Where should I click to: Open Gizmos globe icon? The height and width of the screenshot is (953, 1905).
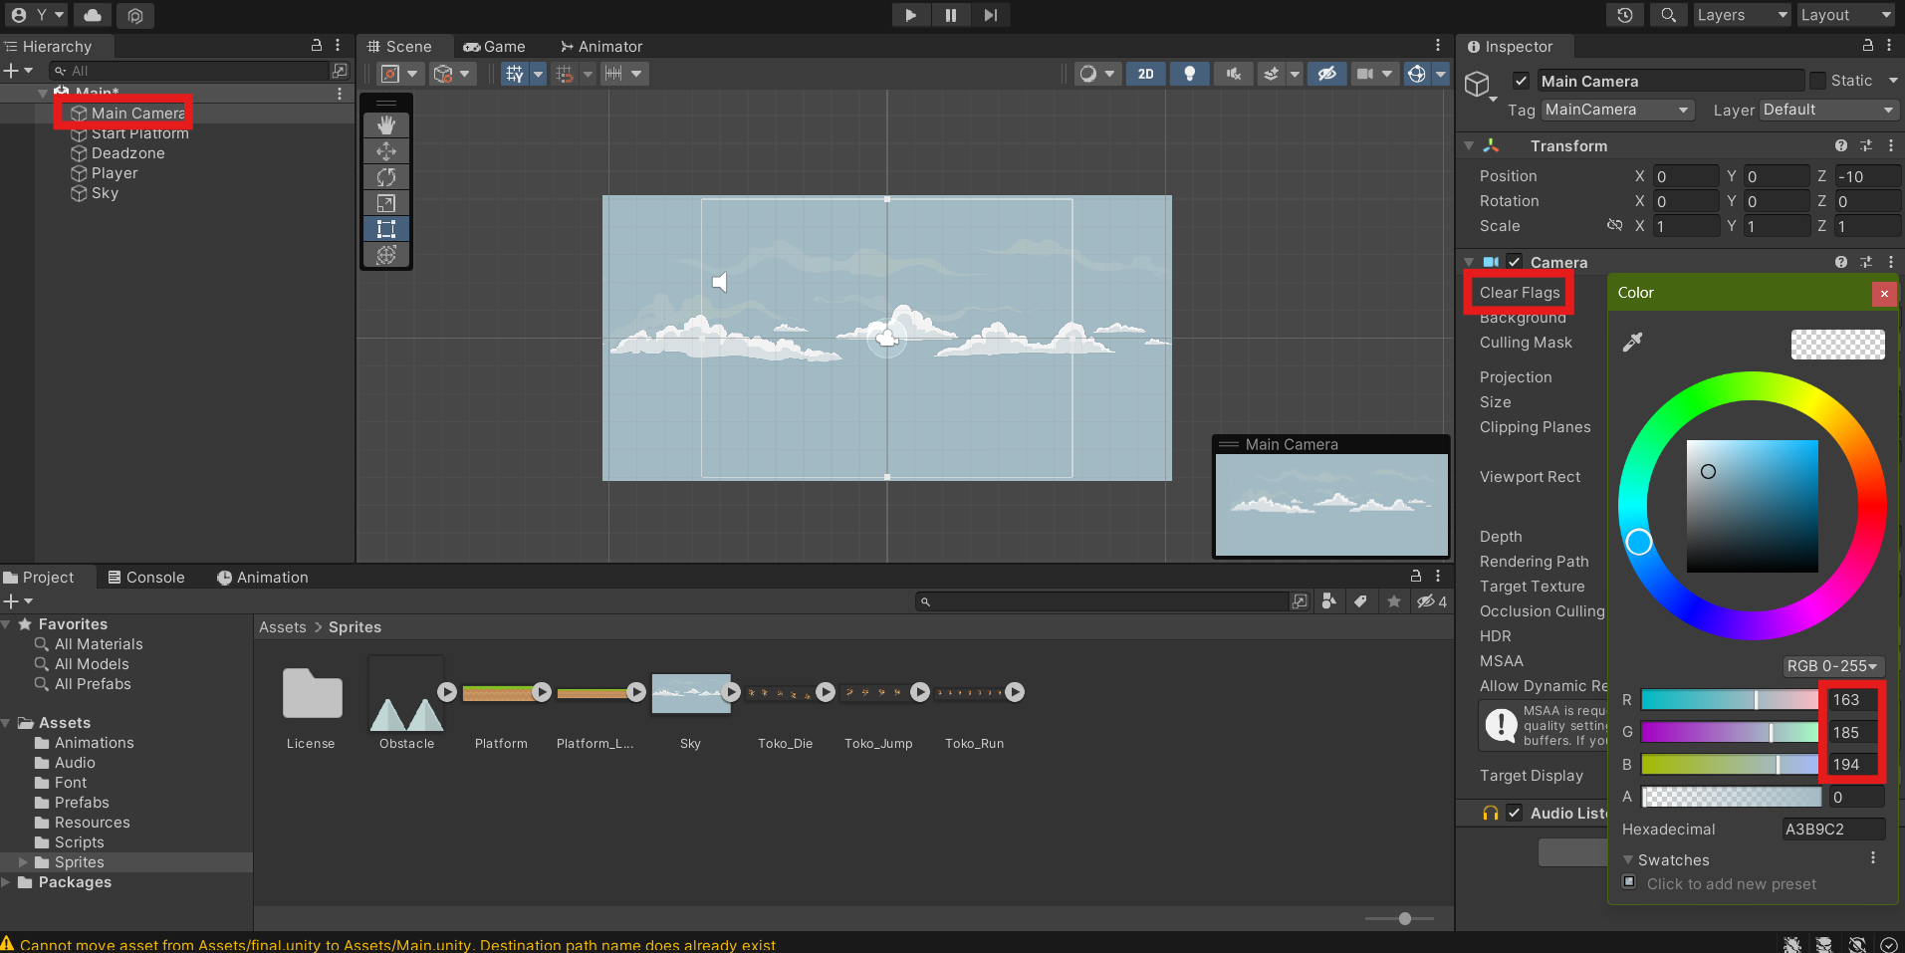click(x=1416, y=74)
